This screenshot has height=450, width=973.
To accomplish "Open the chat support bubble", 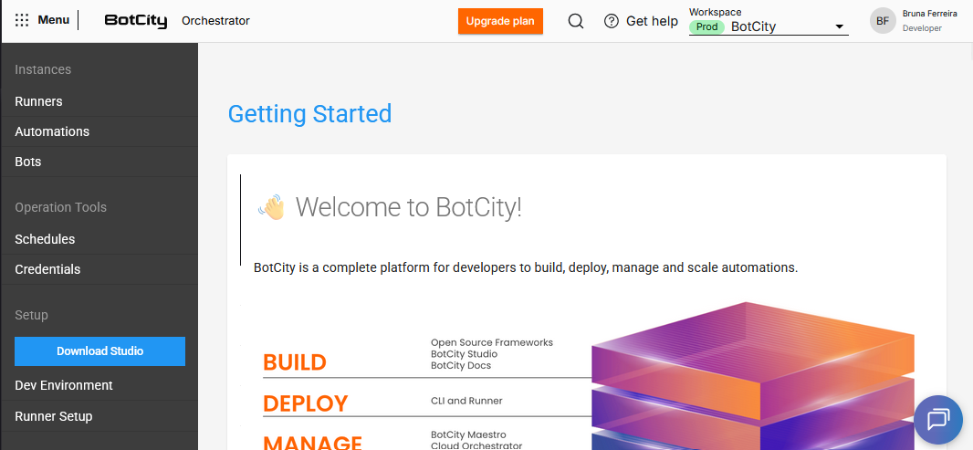I will tap(938, 420).
